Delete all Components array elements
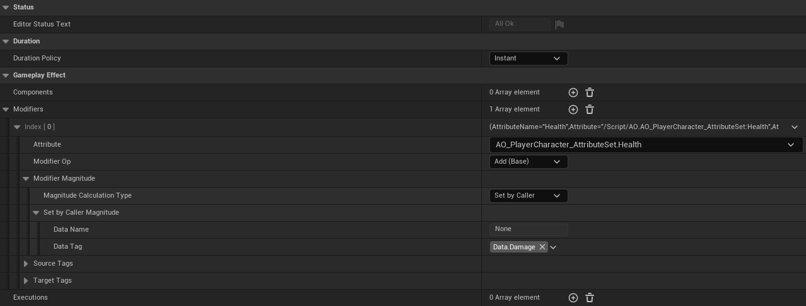The image size is (806, 306). (590, 93)
